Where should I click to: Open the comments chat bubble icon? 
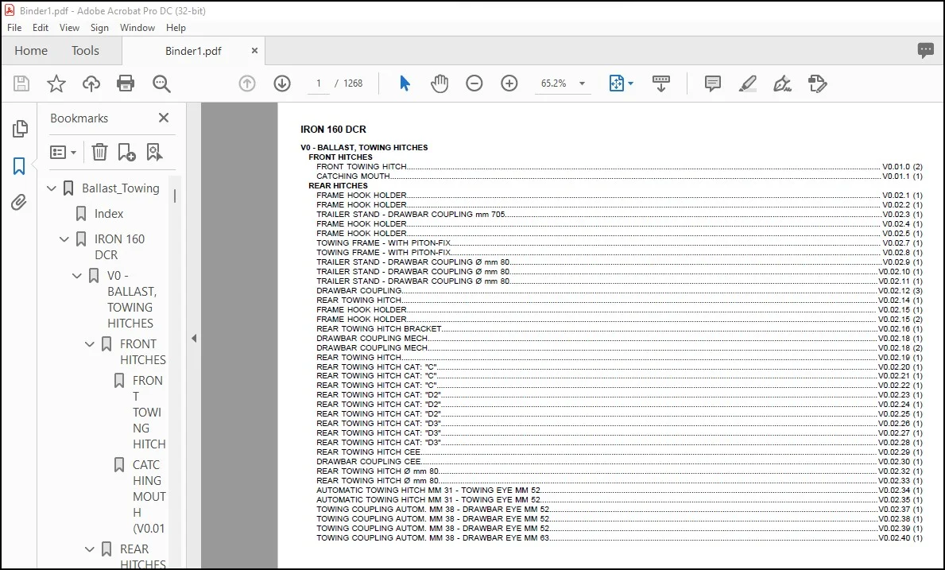926,51
